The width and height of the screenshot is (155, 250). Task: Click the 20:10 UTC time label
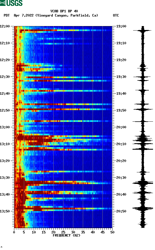click(121, 144)
